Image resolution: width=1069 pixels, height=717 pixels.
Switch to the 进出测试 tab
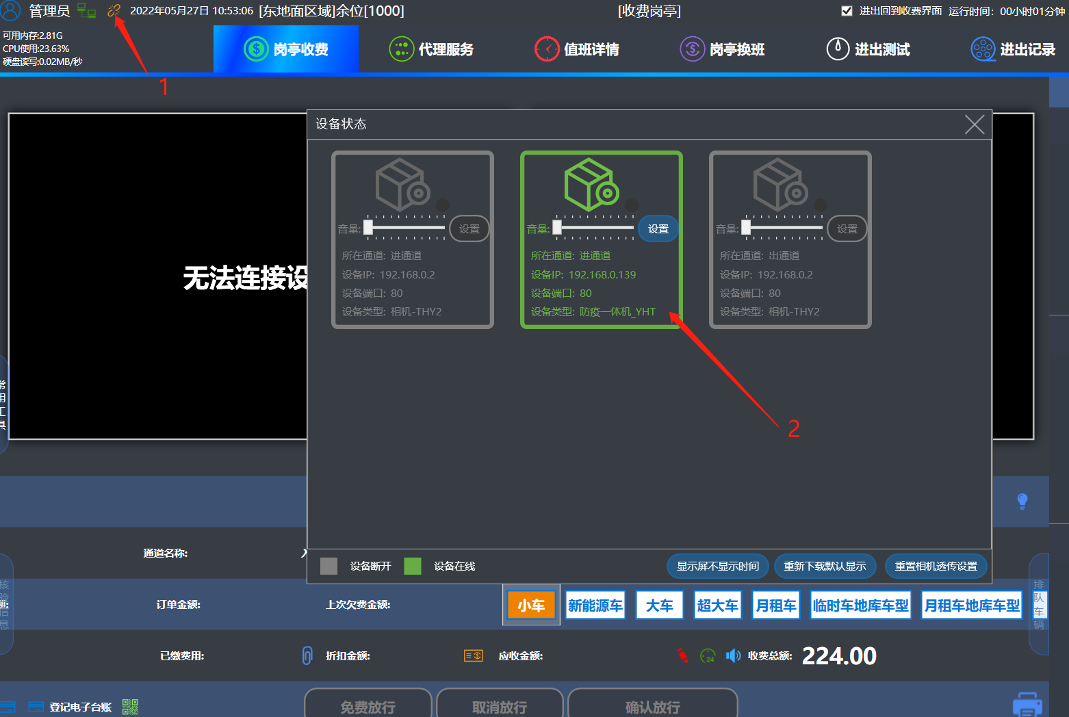(868, 49)
